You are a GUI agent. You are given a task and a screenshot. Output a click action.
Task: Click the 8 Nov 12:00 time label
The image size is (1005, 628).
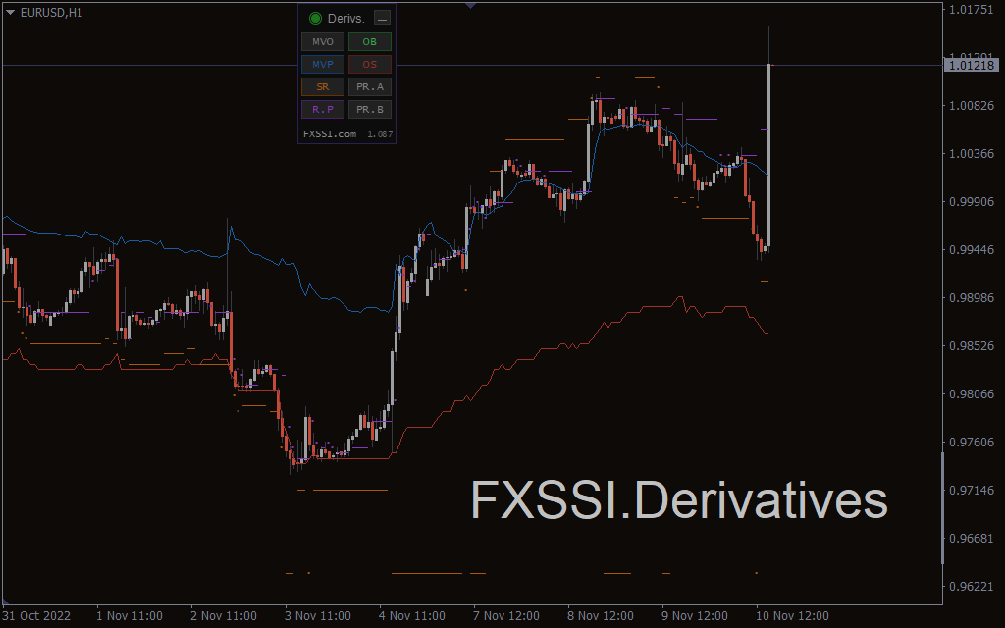pos(601,616)
